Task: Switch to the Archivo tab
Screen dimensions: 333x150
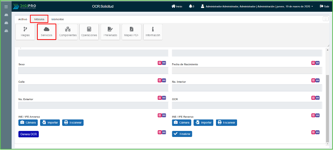Action: [23, 19]
